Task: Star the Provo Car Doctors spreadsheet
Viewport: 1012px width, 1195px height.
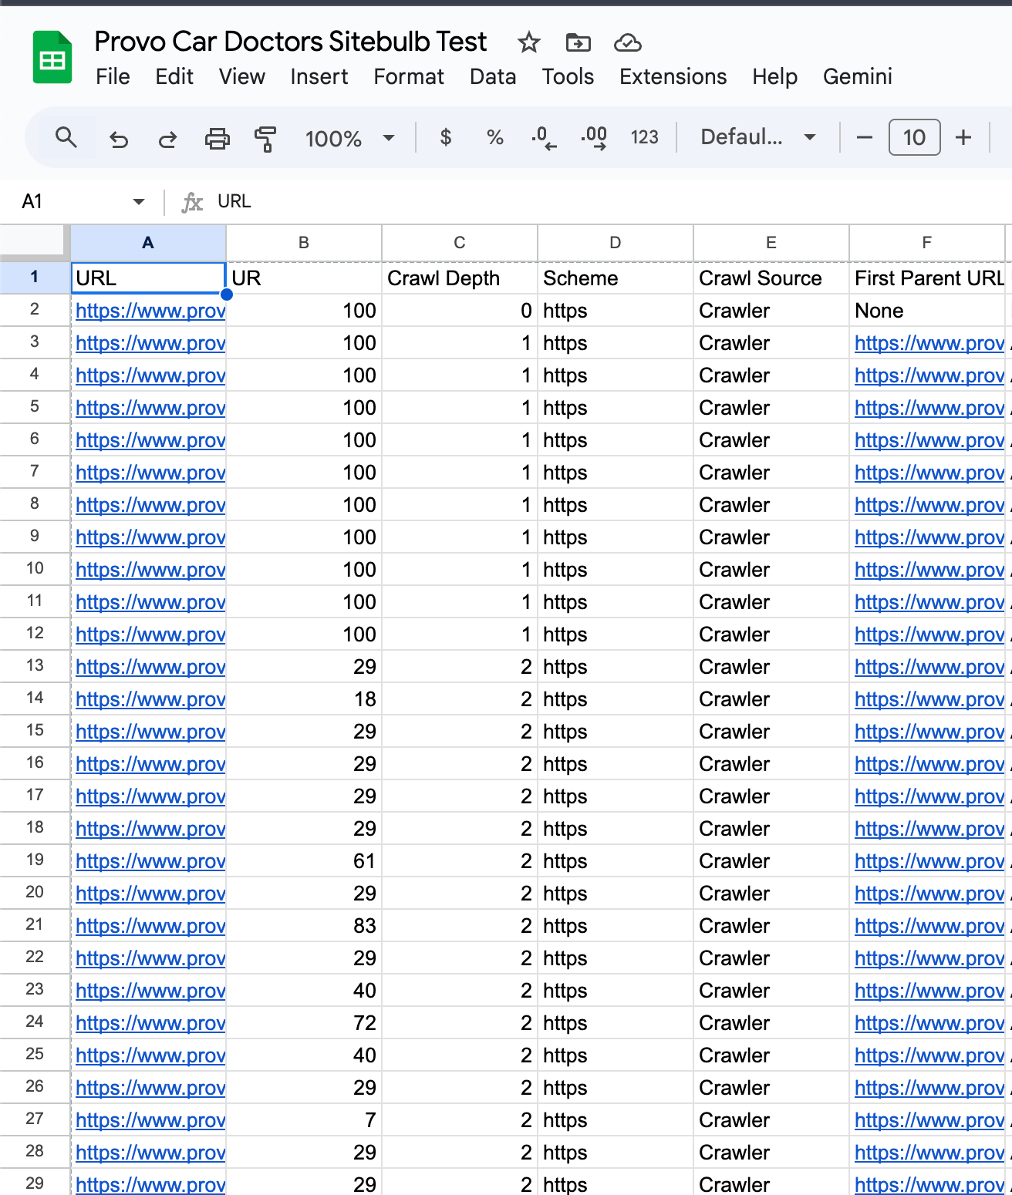Action: tap(528, 42)
